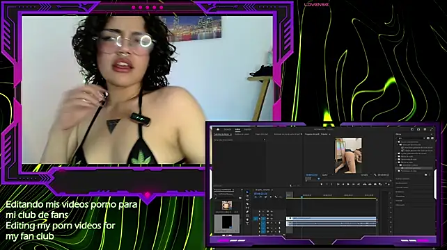Open the Ajustar zoom level dropdown
This screenshot has height=250, width=447.
327,175
